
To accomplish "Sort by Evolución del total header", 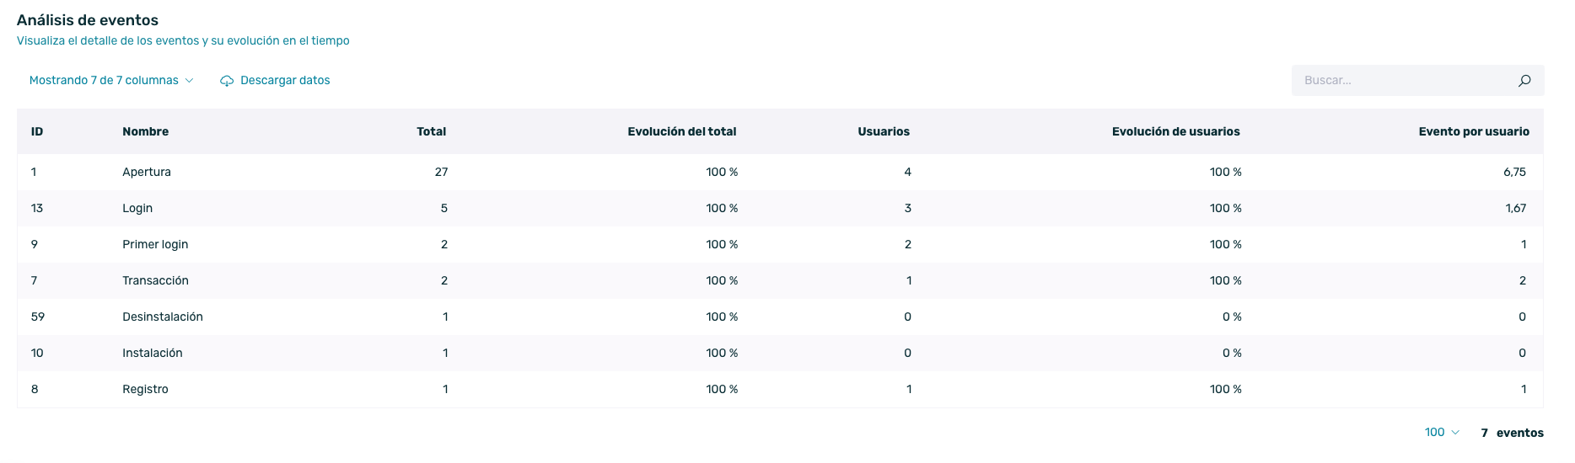I will pyautogui.click(x=682, y=131).
